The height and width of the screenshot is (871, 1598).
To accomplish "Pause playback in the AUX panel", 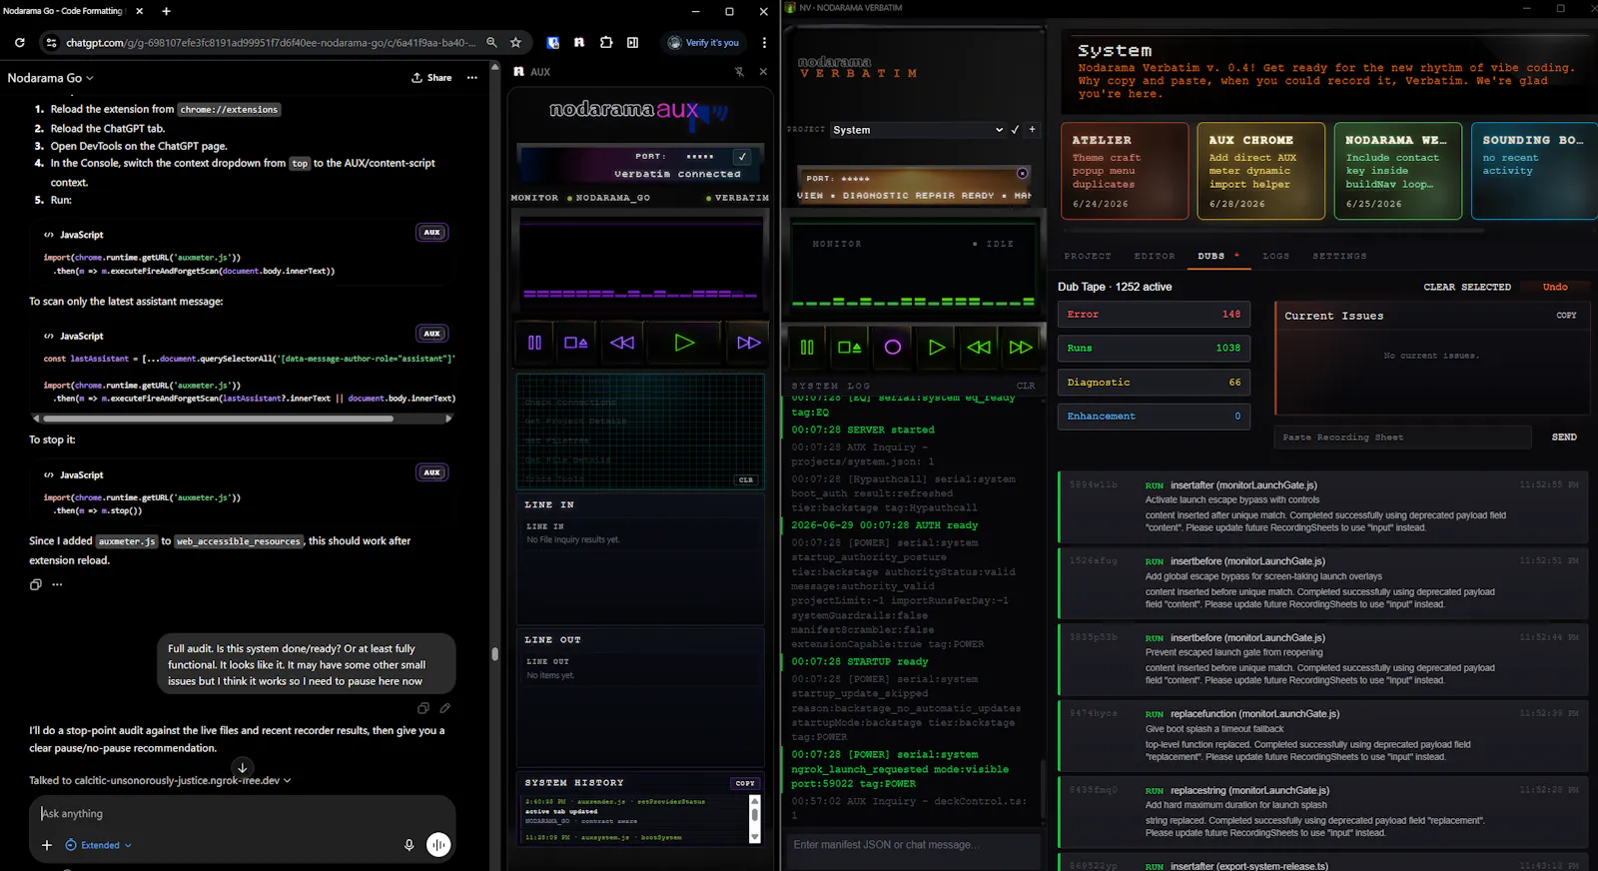I will (x=534, y=343).
